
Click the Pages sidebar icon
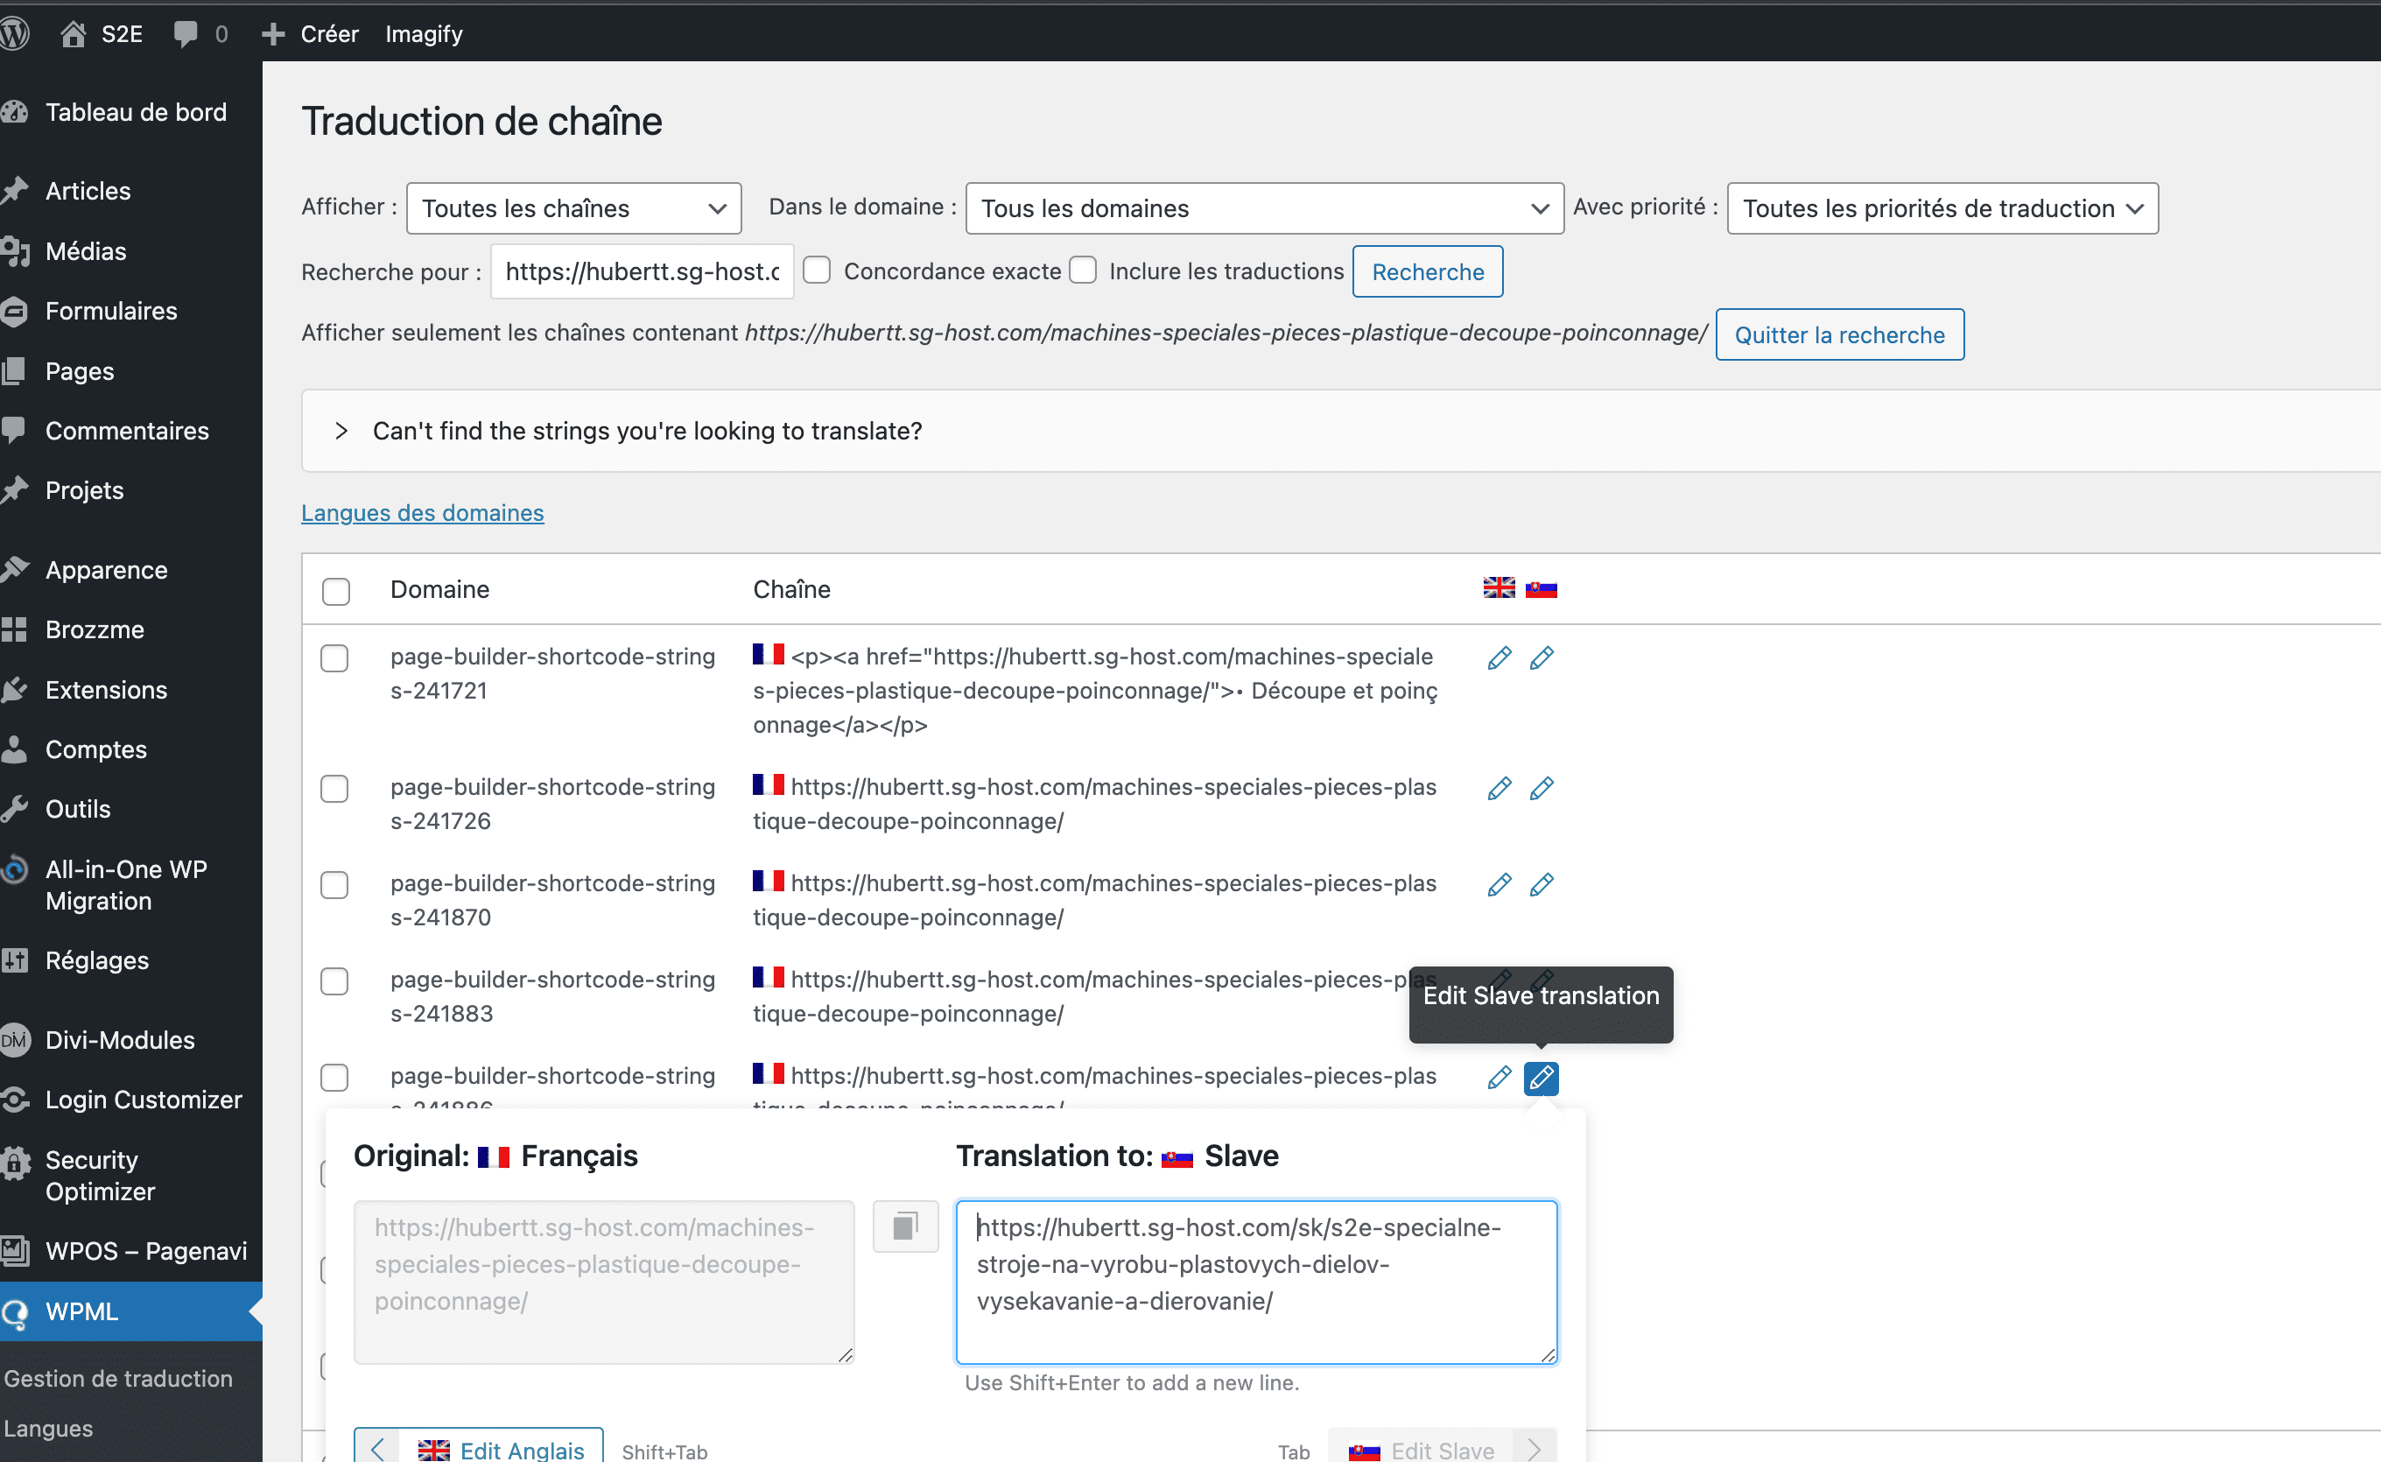coord(15,370)
